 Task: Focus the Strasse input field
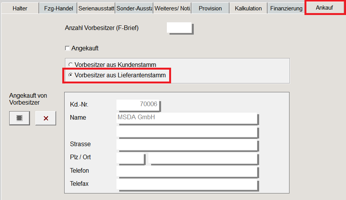(x=186, y=144)
